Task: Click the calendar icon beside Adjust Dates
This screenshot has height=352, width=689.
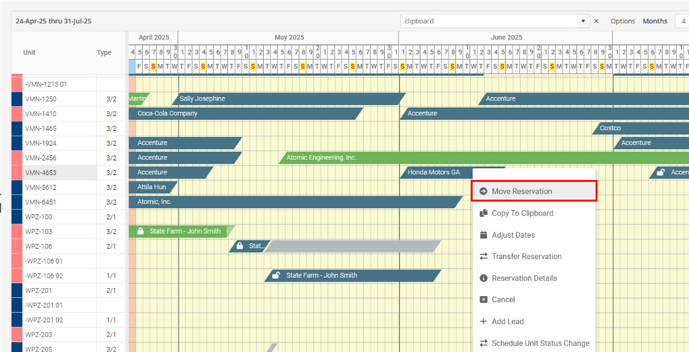Action: point(483,235)
